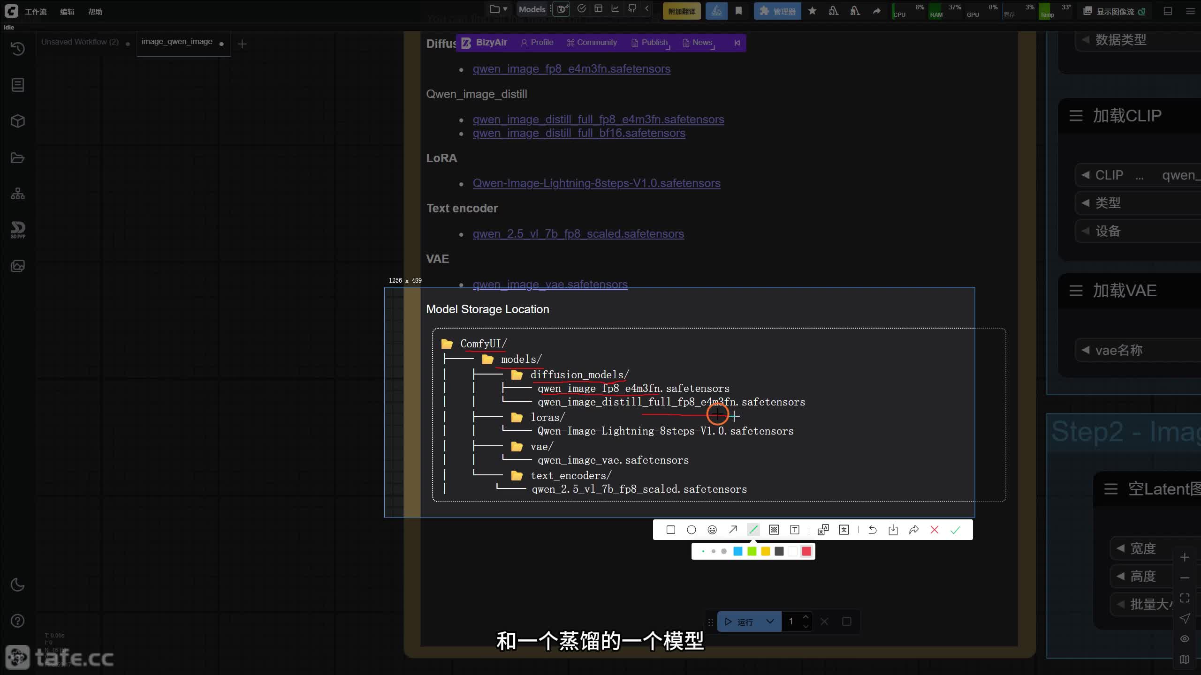1201x675 pixels.
Task: Select the text annotation tool
Action: tap(794, 530)
